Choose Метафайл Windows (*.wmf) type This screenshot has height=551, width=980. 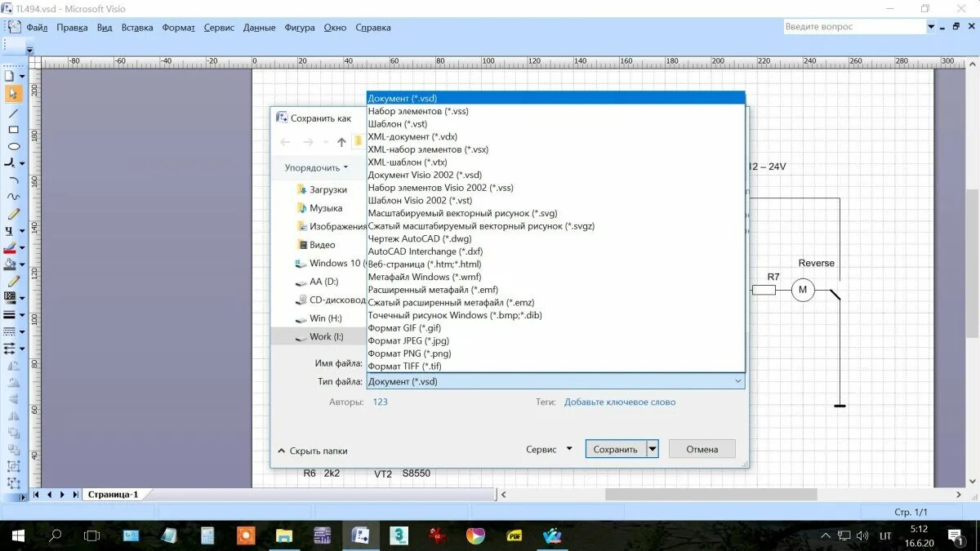click(556, 277)
